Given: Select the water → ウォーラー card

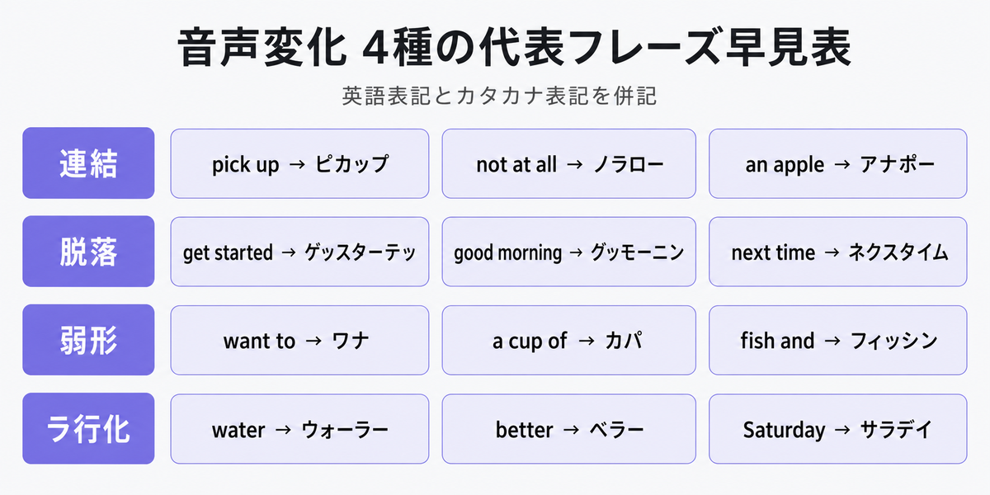Looking at the screenshot, I should pos(299,429).
